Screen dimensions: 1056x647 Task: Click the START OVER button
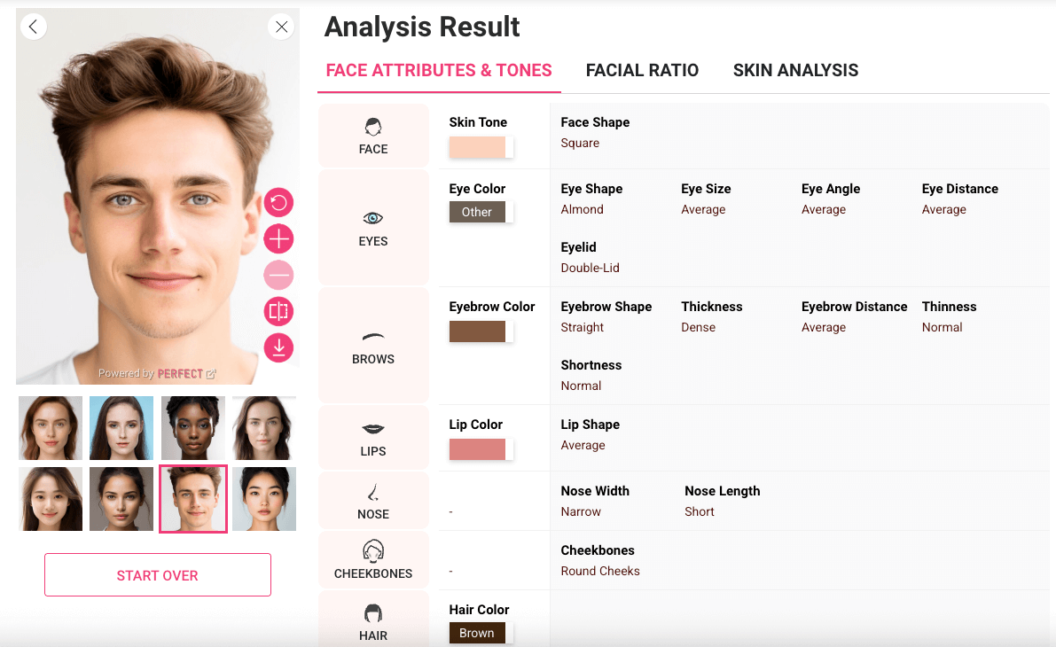coord(157,574)
